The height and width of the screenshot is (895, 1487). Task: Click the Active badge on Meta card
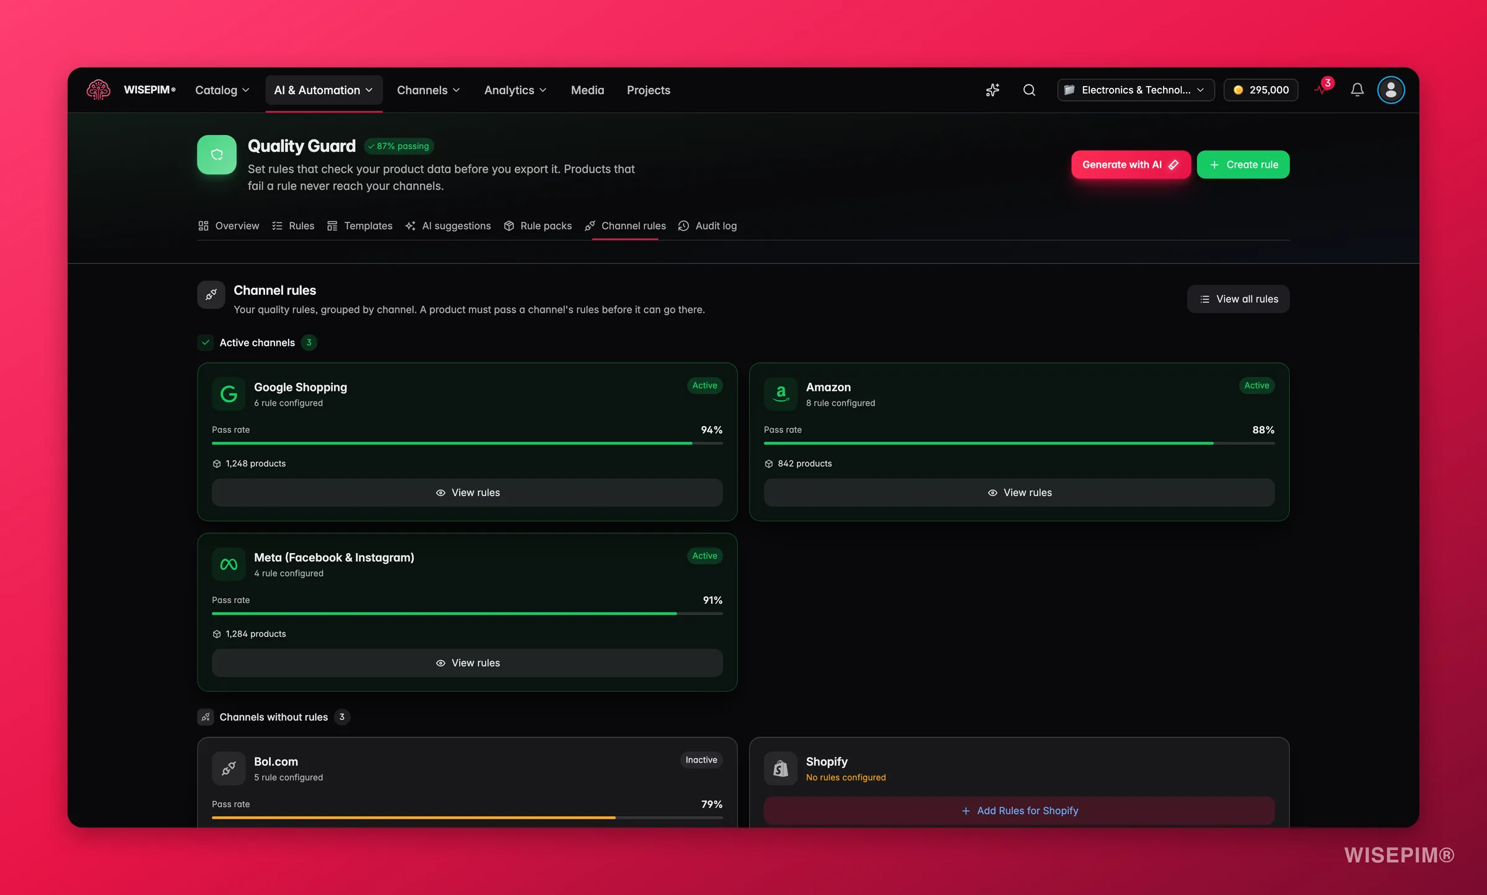[705, 556]
